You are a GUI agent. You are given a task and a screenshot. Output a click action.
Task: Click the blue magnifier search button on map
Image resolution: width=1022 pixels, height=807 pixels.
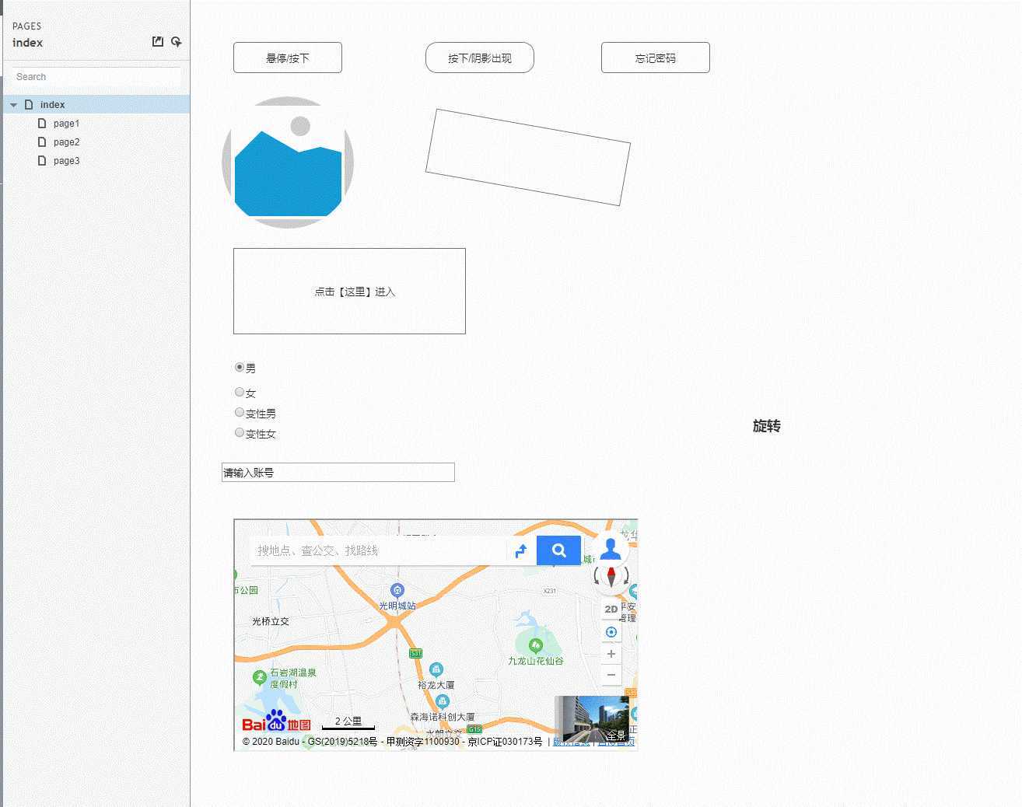tap(558, 550)
